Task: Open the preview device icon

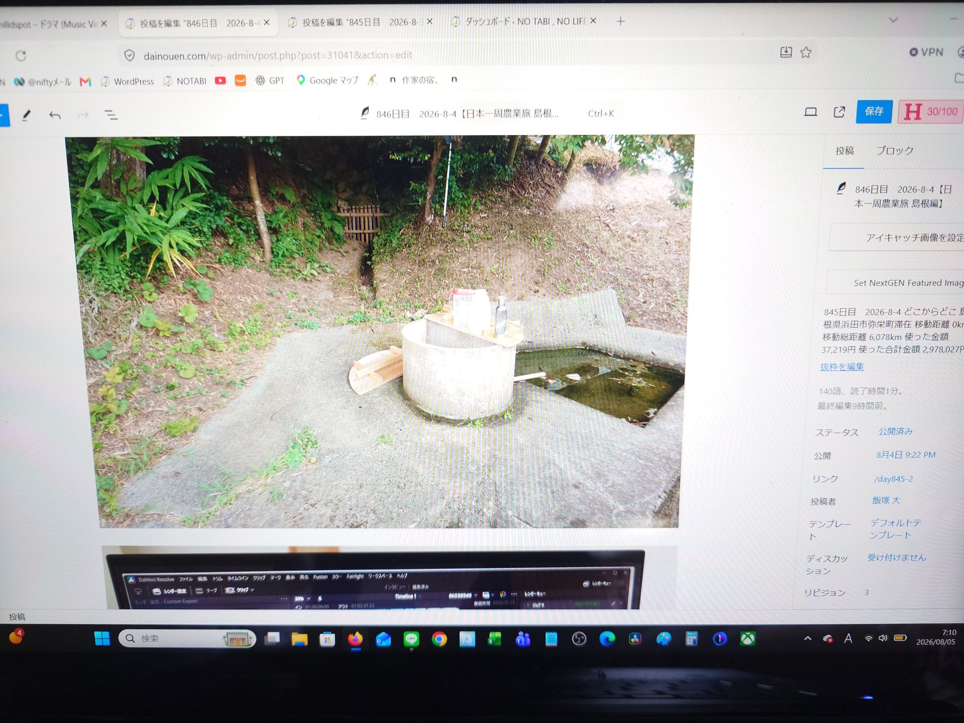Action: (x=811, y=112)
